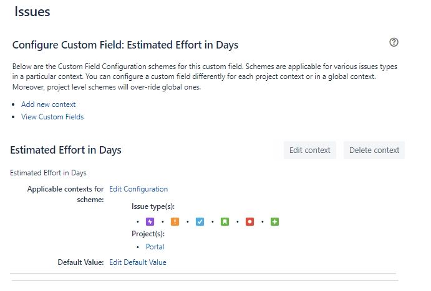Image resolution: width=431 pixels, height=291 pixels.
Task: Click the Issue type(s) label
Action: tap(153, 206)
